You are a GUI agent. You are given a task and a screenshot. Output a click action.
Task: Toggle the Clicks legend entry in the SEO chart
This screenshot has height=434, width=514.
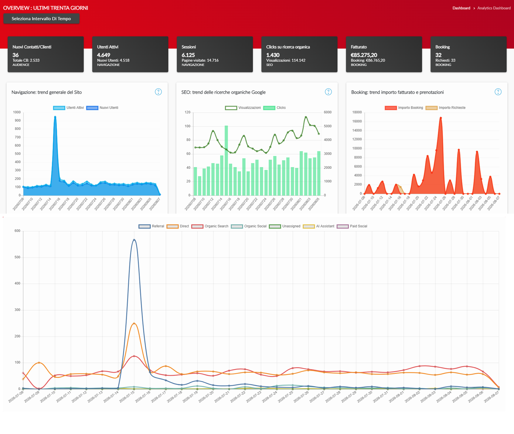[x=274, y=108]
